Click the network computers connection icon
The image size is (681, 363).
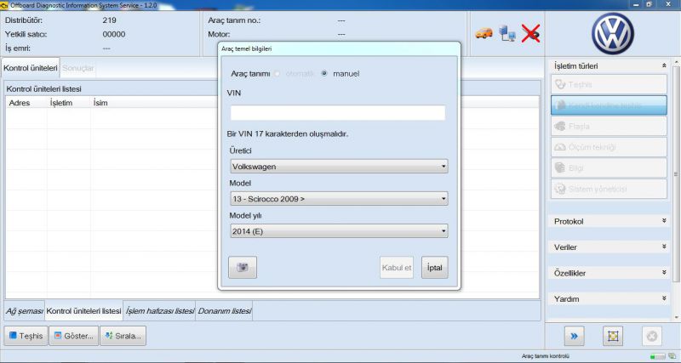pyautogui.click(x=506, y=33)
